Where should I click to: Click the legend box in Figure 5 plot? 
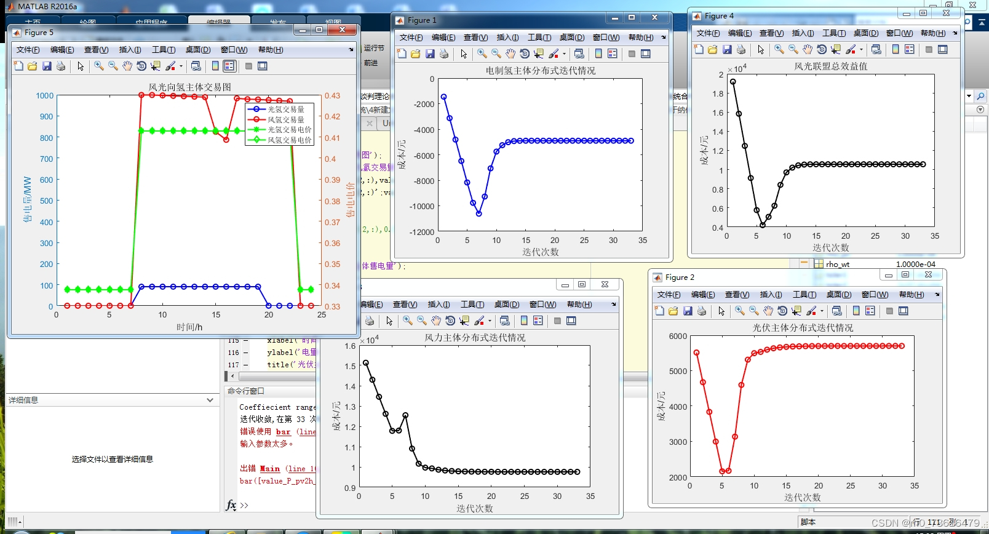click(280, 124)
